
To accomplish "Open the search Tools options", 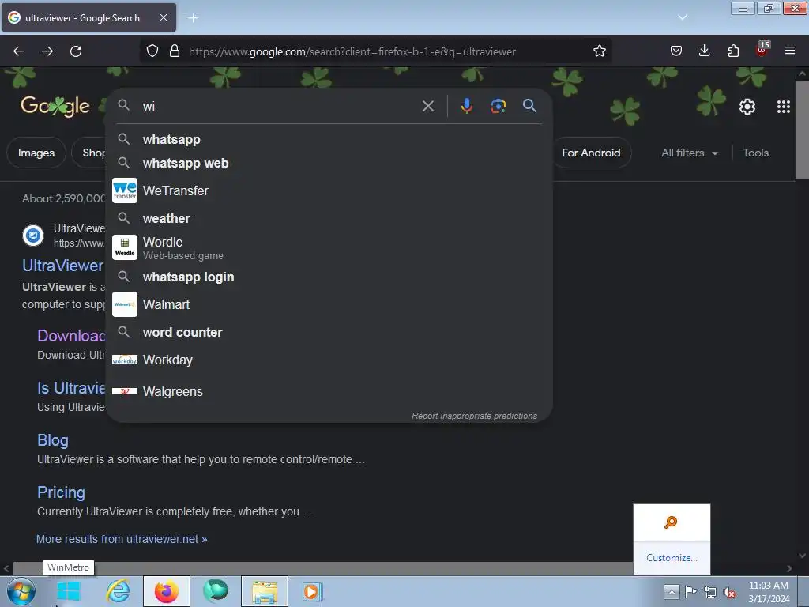I will click(x=755, y=153).
